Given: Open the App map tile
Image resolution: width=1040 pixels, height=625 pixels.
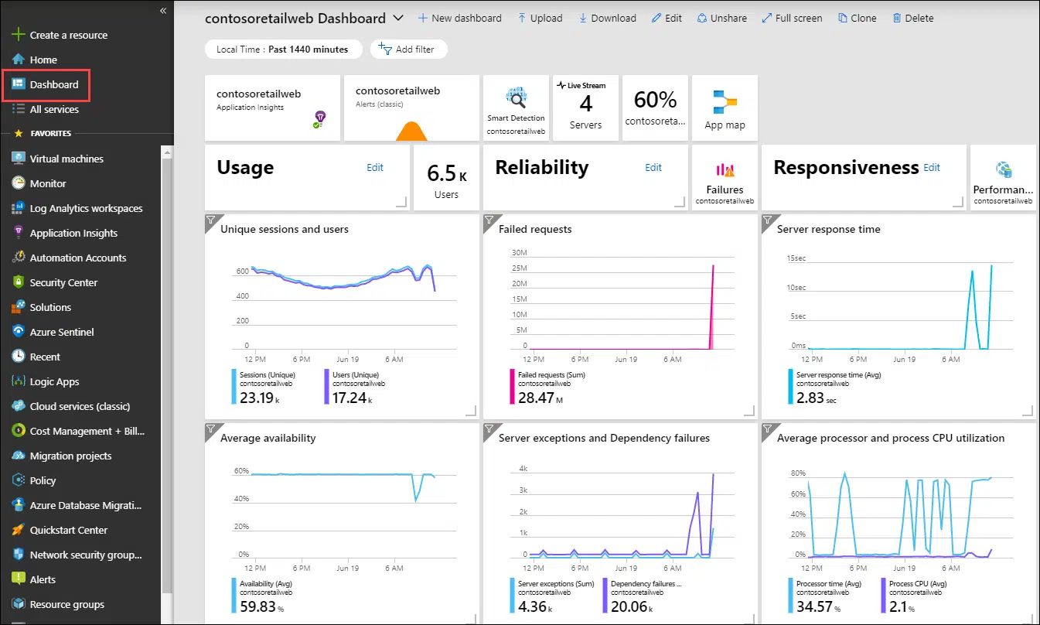Looking at the screenshot, I should 725,108.
